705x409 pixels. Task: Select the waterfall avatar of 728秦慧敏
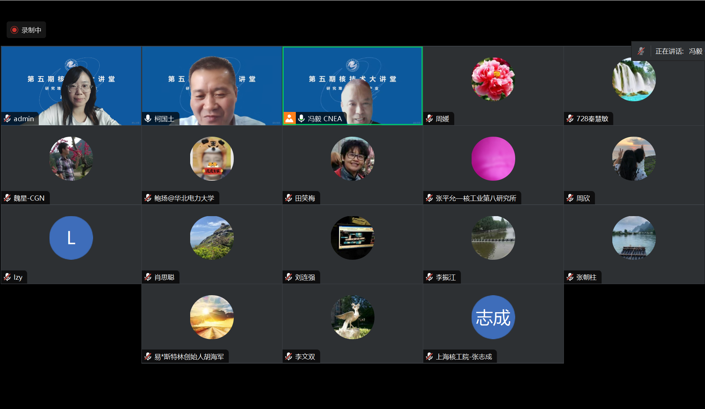pos(634,79)
